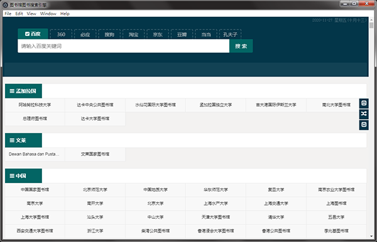This screenshot has height=242, width=377.
Task: Open 香港浸会大学图书馆 link
Action: [216, 231]
